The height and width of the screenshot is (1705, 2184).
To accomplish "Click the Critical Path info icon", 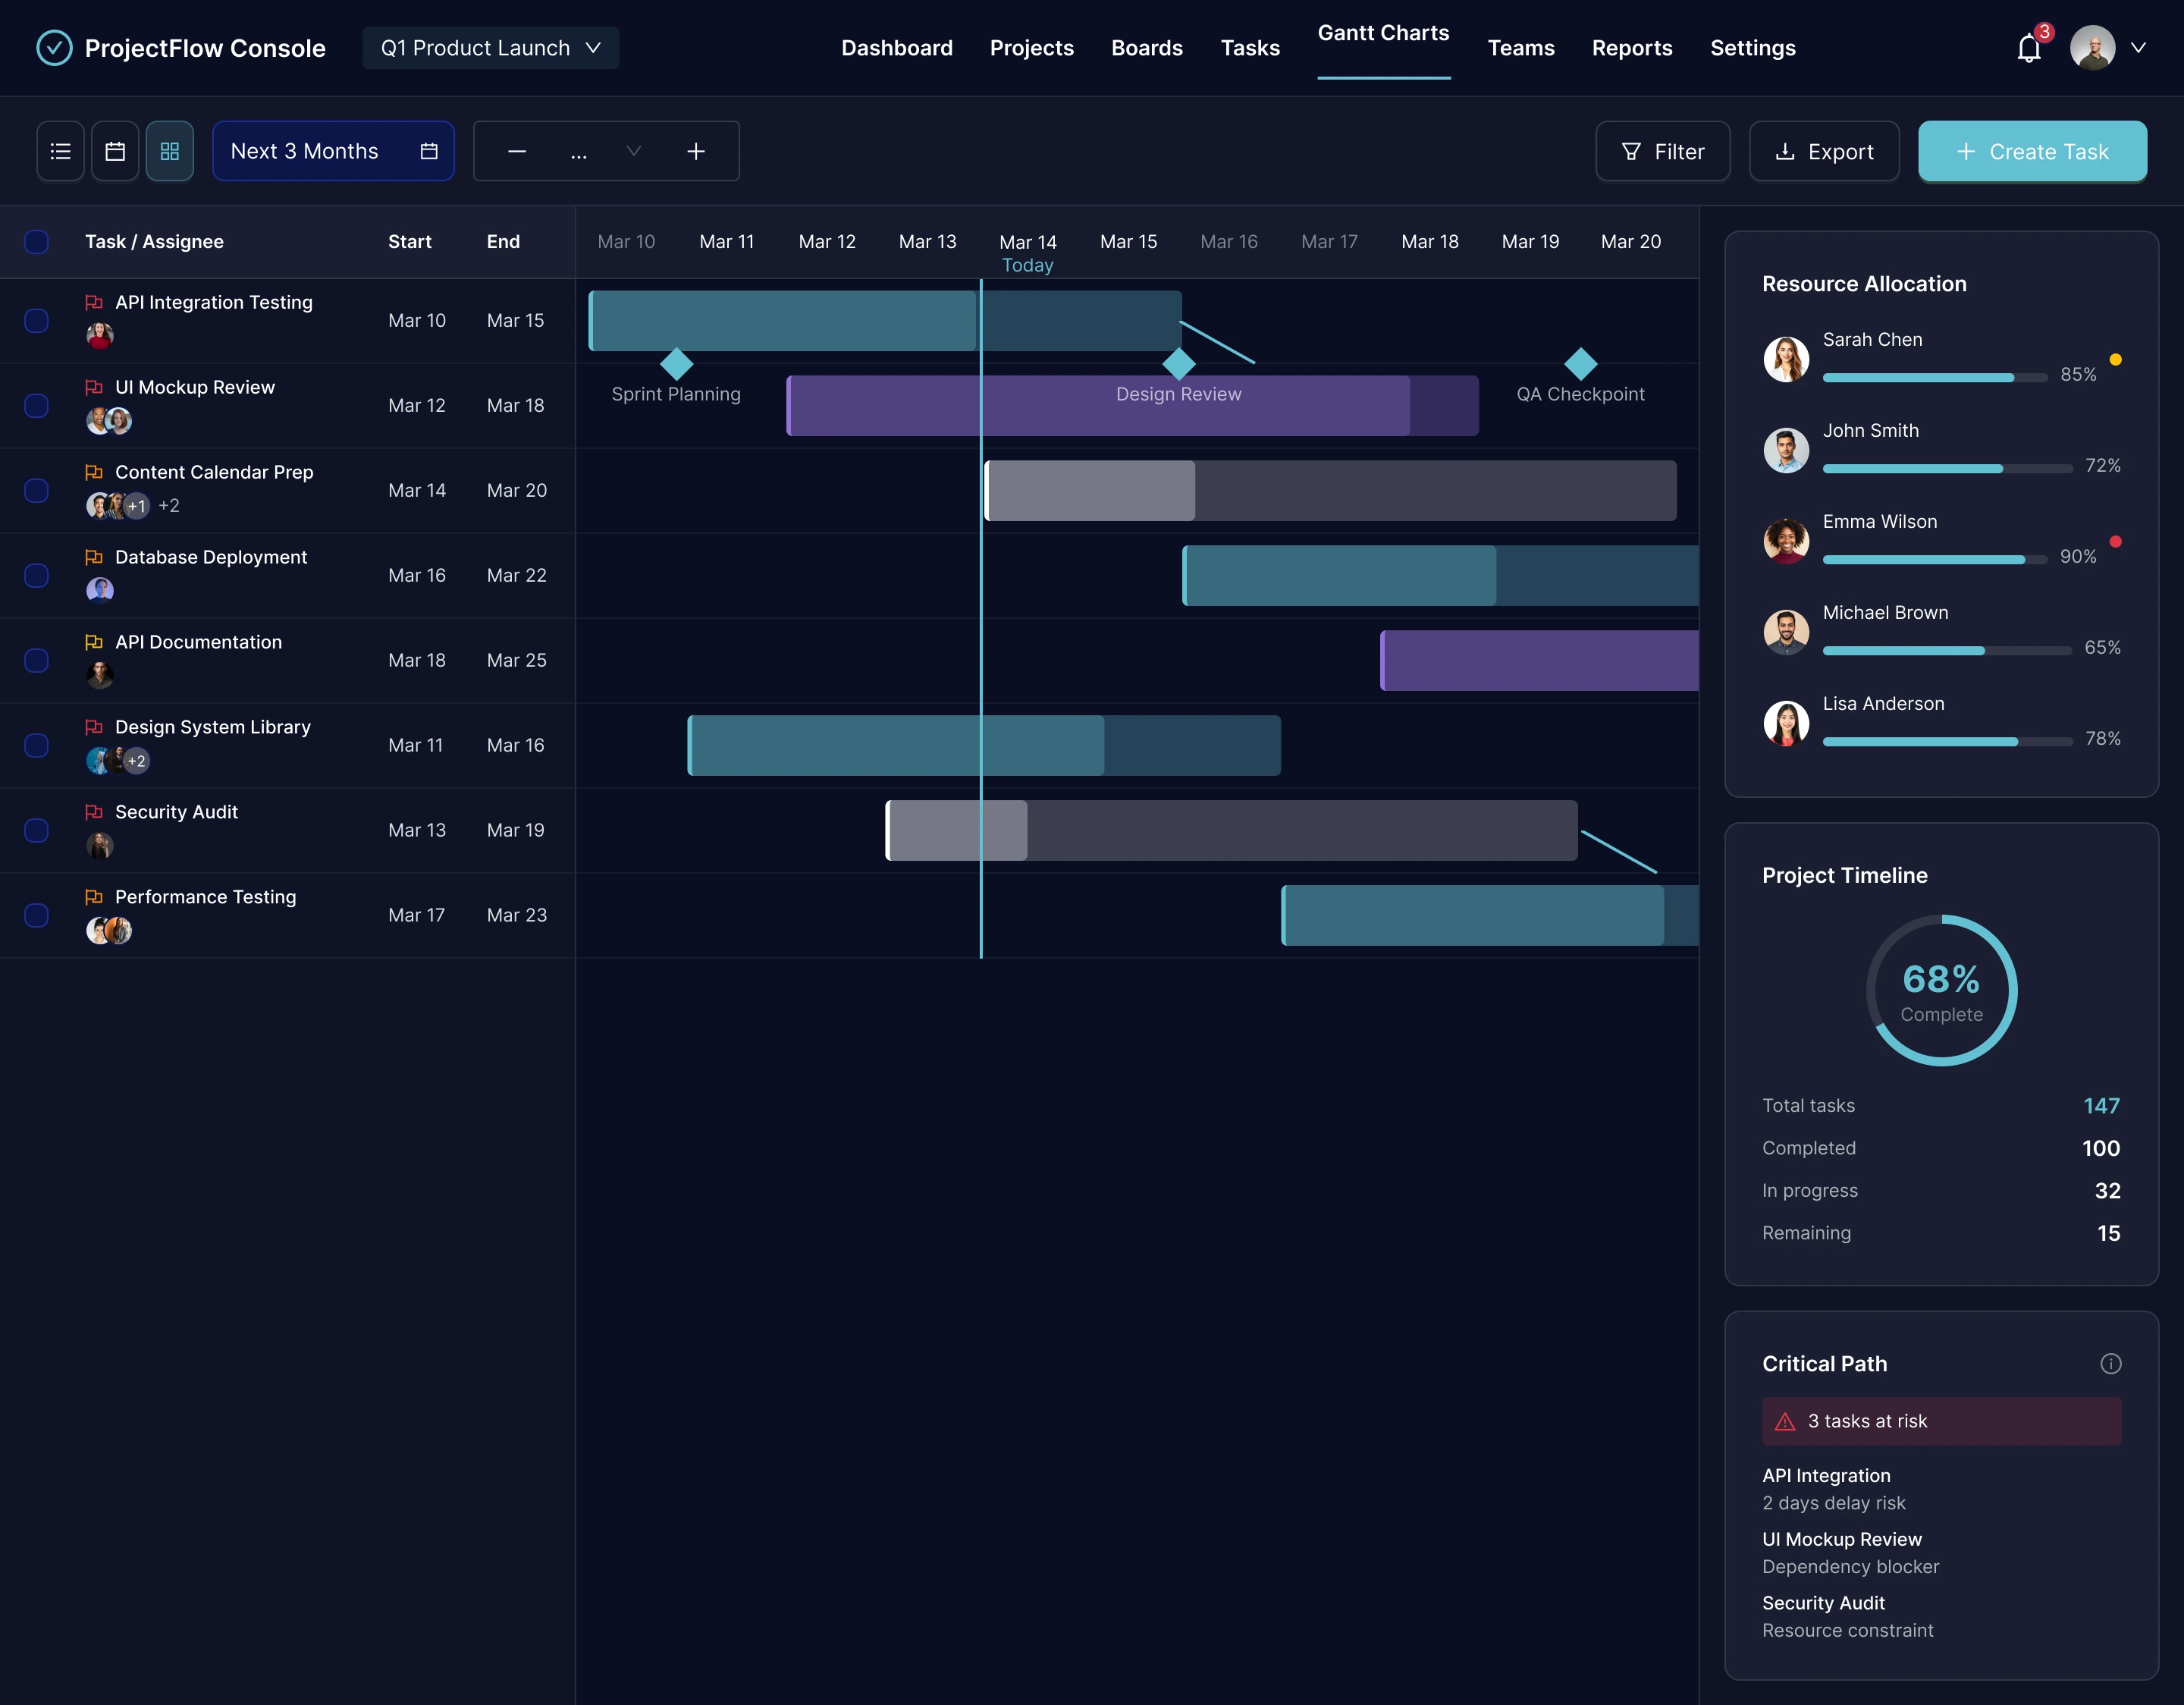I will tap(2110, 1364).
